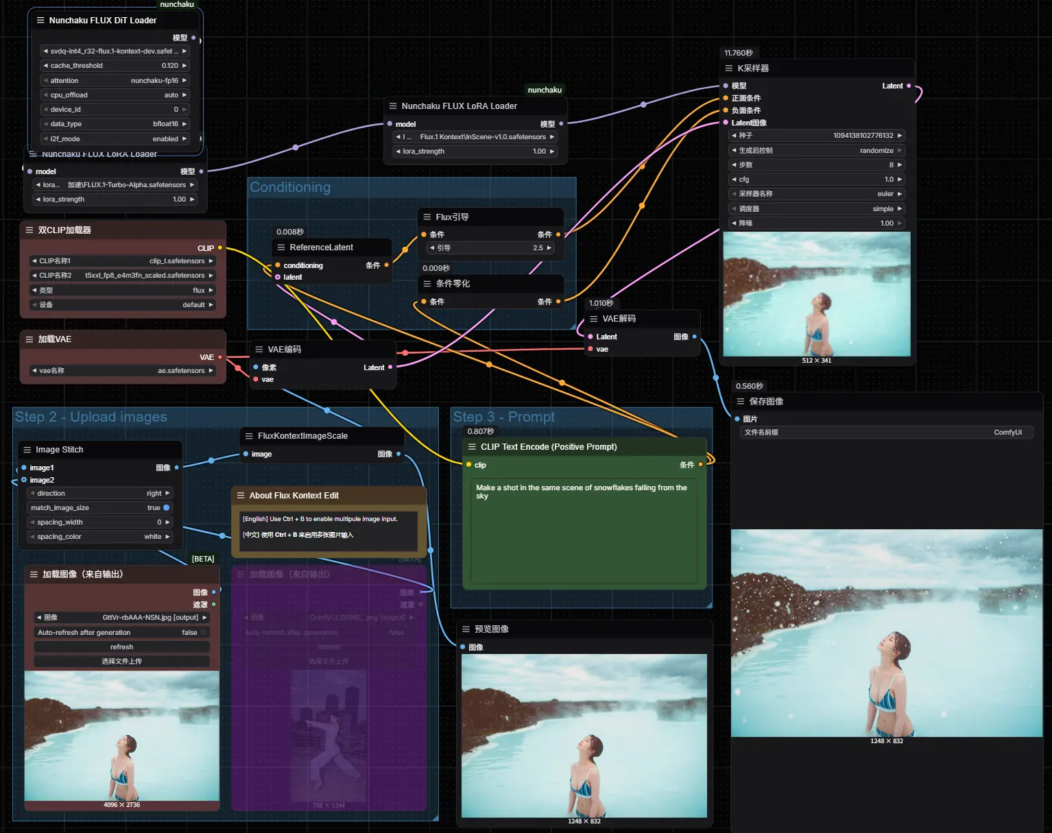Open the 调度器 simple dropdown
The width and height of the screenshot is (1052, 833).
tap(816, 209)
